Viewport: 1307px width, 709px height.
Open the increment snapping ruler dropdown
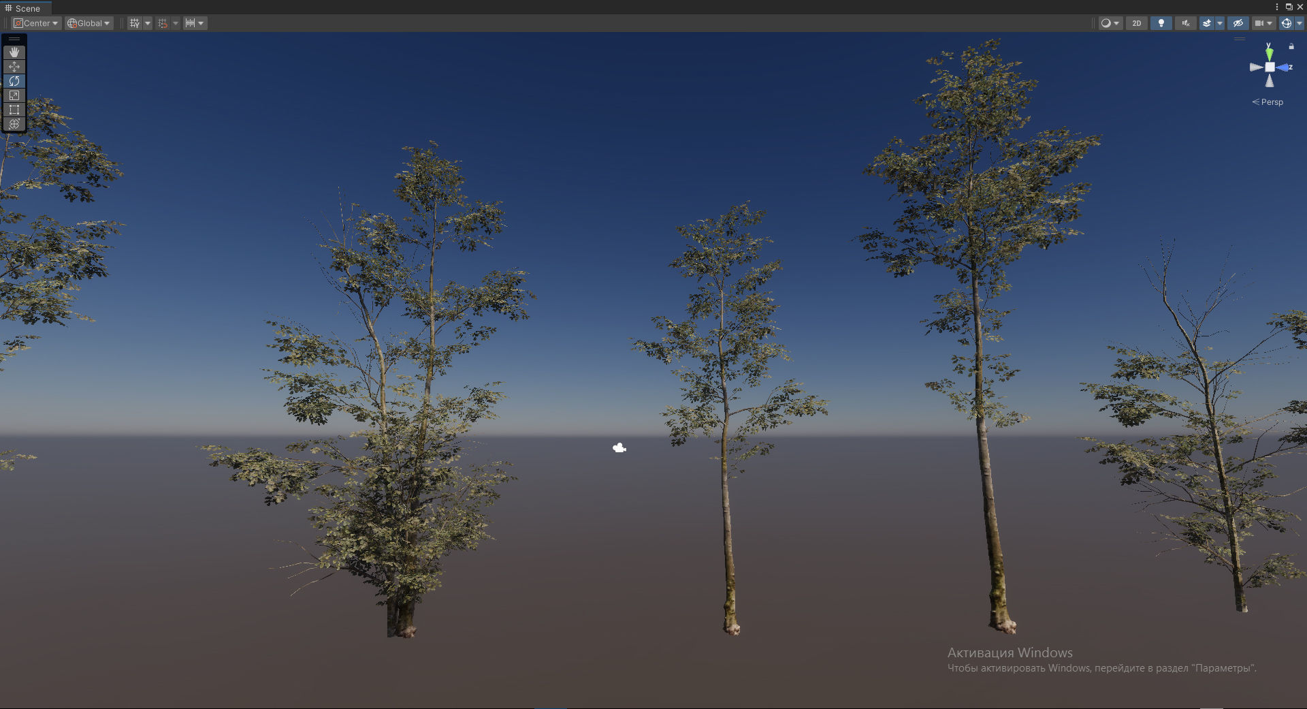tap(195, 23)
